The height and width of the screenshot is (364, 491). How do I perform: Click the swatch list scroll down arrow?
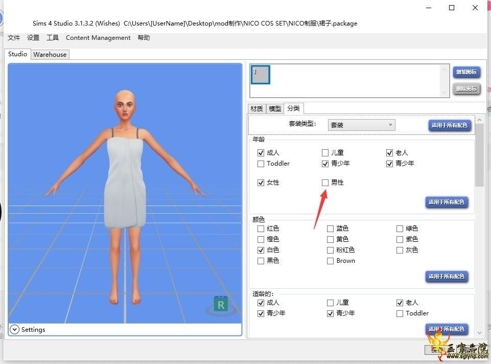coord(444,93)
